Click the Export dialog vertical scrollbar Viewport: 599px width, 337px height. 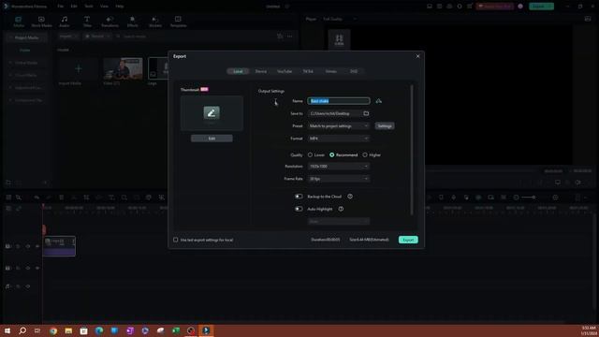[x=412, y=150]
